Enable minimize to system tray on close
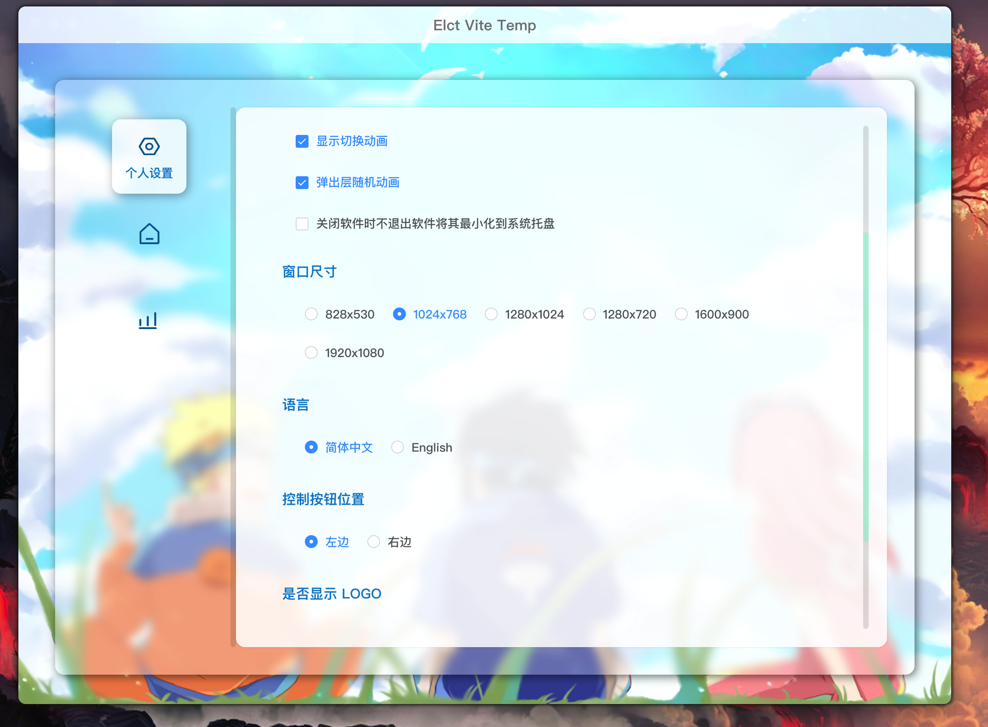 tap(302, 224)
